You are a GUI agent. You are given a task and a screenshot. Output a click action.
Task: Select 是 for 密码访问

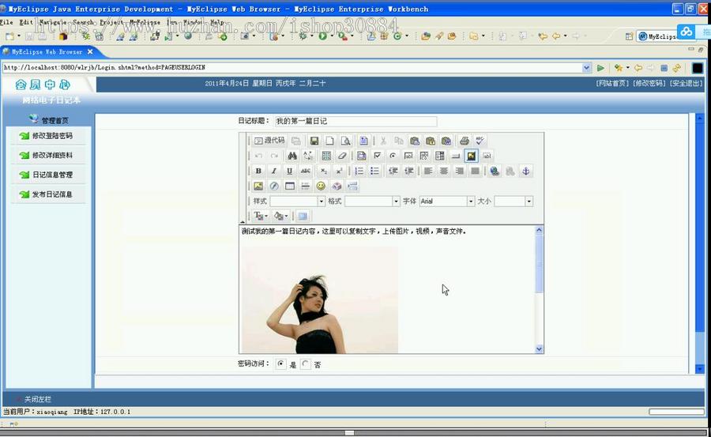point(281,364)
